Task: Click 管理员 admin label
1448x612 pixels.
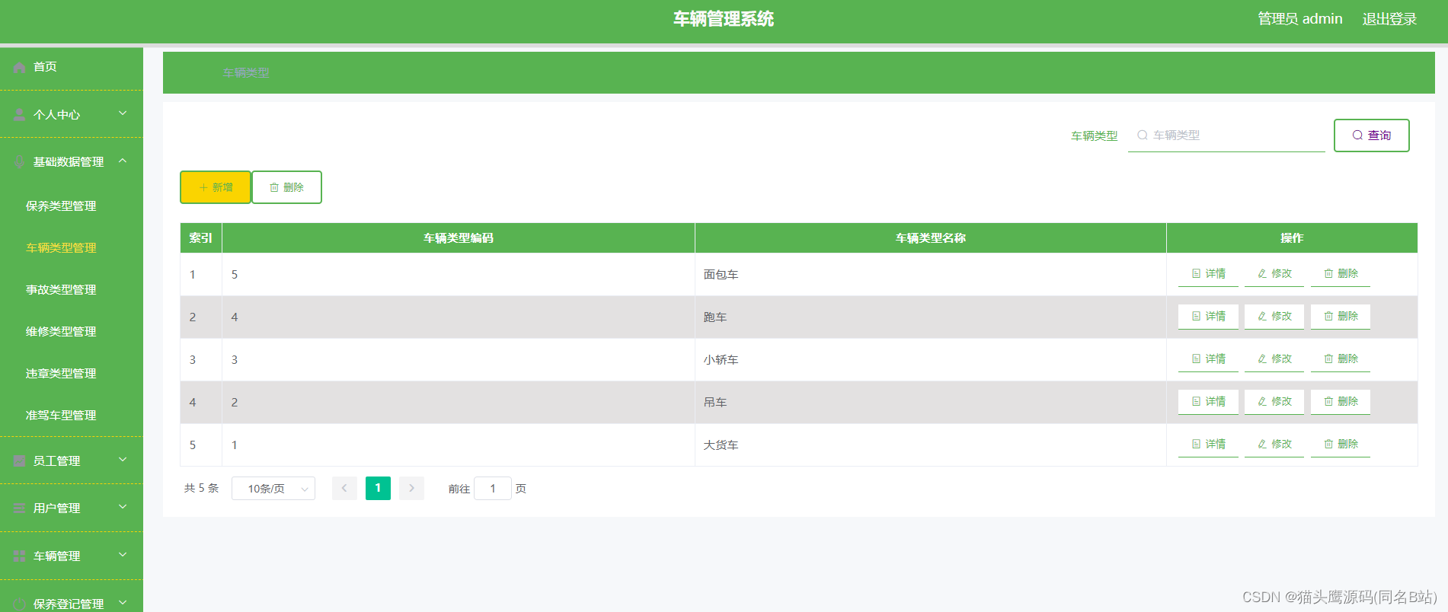Action: (x=1300, y=19)
